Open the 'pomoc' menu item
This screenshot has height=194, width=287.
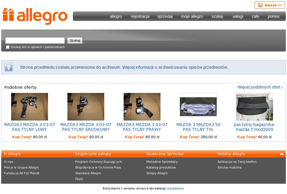click(x=274, y=16)
